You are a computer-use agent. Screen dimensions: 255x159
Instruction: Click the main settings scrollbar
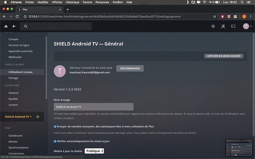pyautogui.click(x=254, y=84)
